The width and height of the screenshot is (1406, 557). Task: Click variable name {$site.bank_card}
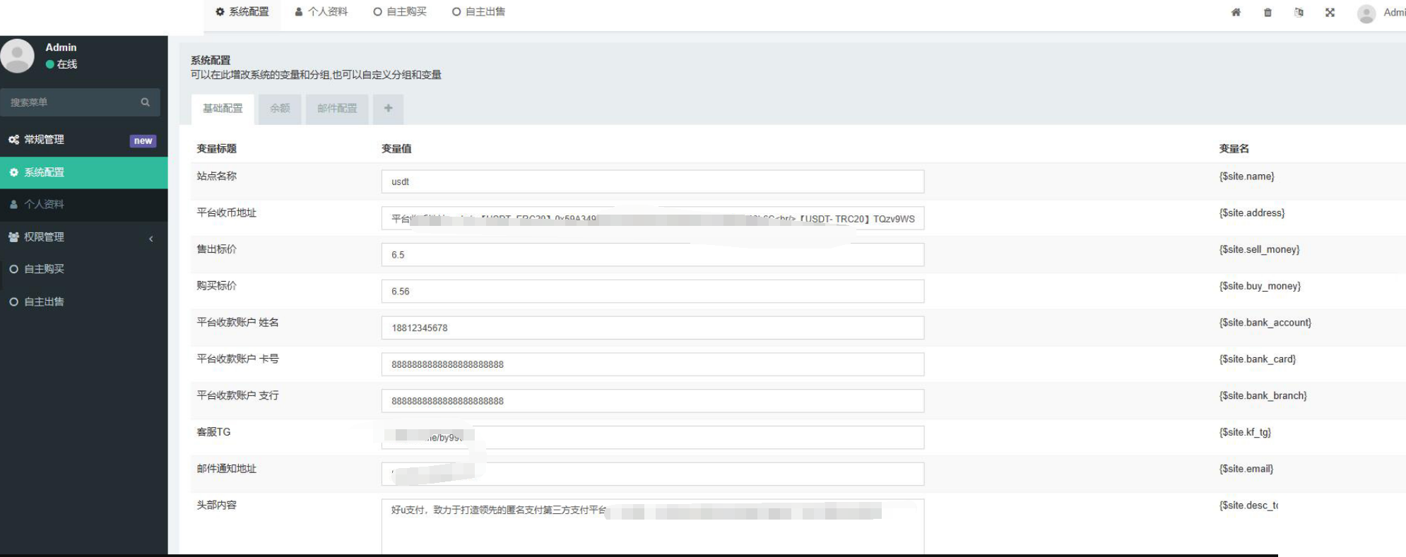(x=1257, y=359)
